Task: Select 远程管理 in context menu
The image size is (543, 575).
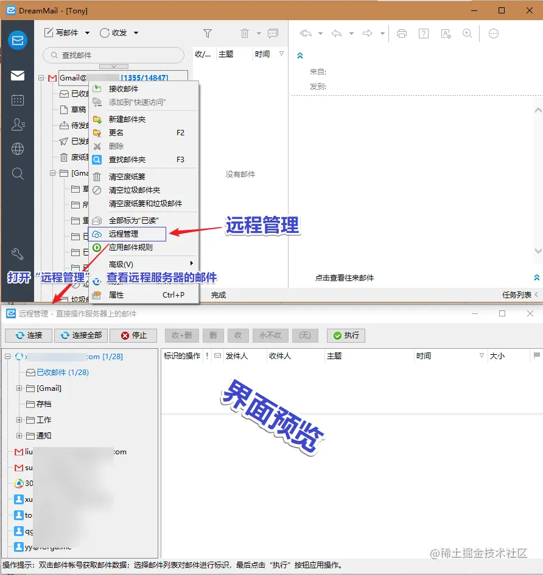Action: point(127,234)
